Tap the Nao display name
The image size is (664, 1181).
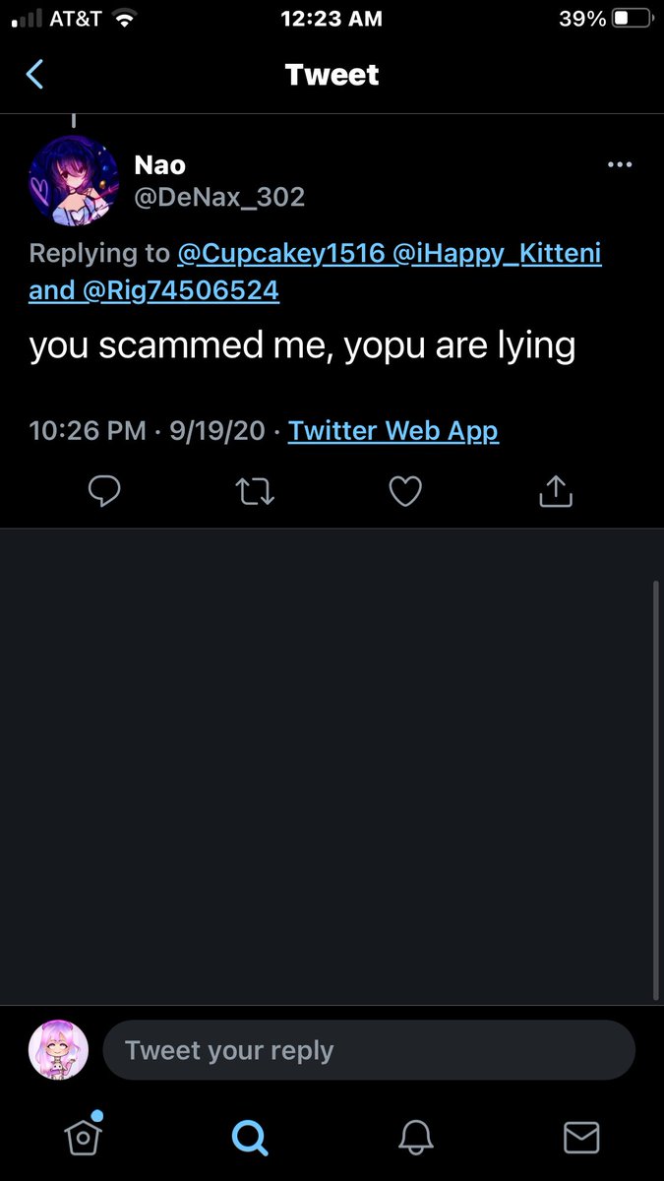[x=160, y=164]
